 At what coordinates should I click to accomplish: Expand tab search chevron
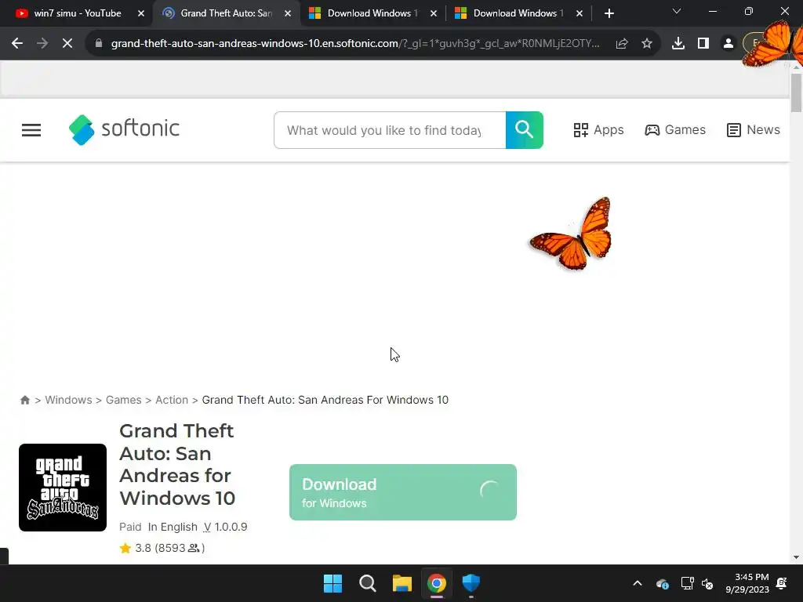677,11
